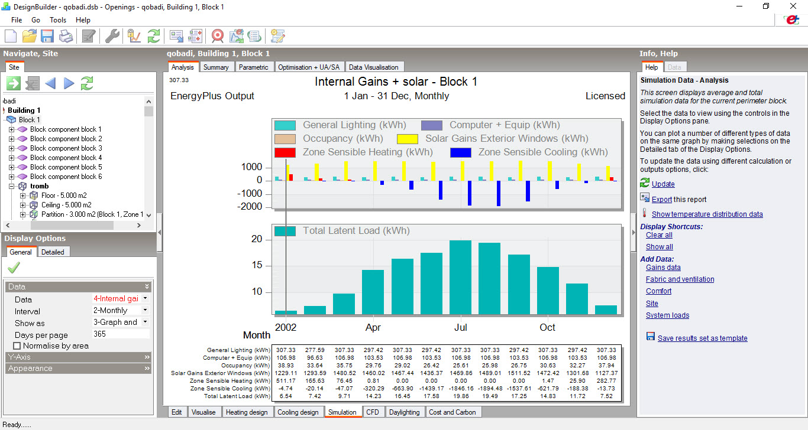Image resolution: width=808 pixels, height=430 pixels.
Task: Click the green update arrows in main toolbar
Action: click(x=154, y=37)
